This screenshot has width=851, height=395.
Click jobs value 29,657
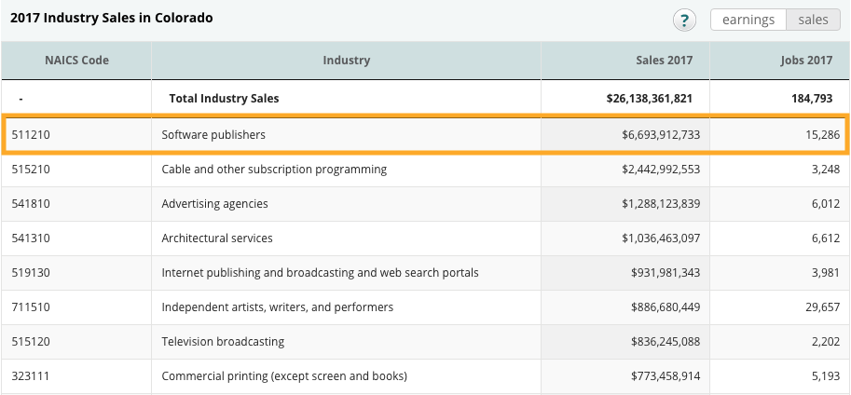point(822,307)
